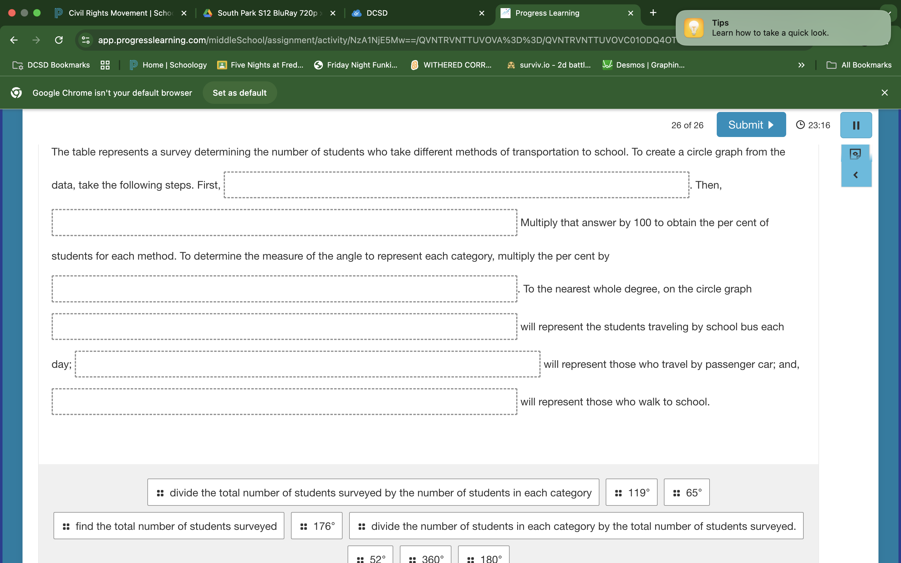Submit the assignment
This screenshot has height=563, width=901.
(x=751, y=125)
